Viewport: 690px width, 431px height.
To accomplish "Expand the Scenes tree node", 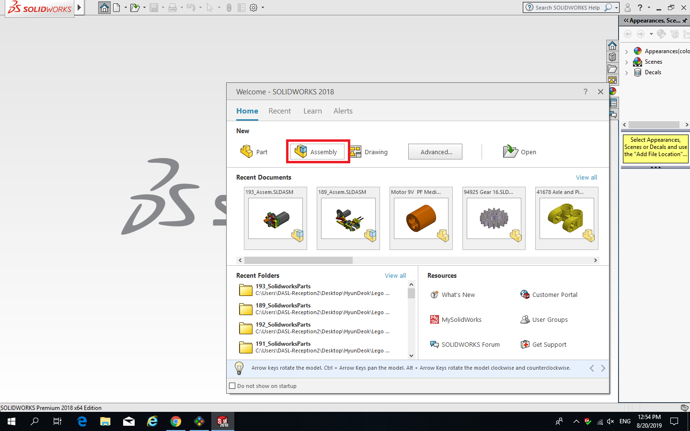I will [x=626, y=62].
